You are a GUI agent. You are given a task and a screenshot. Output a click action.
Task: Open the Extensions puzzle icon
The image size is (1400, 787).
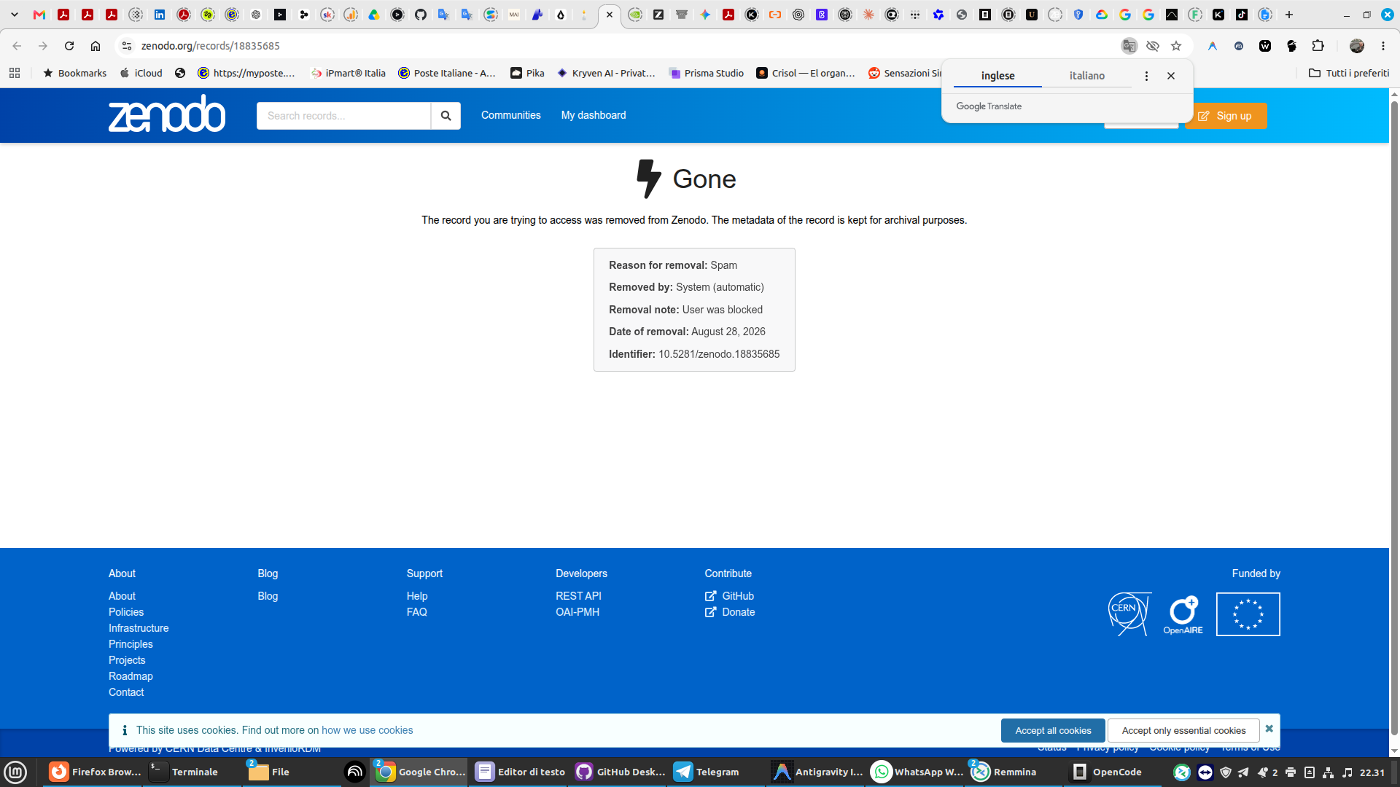(1318, 46)
